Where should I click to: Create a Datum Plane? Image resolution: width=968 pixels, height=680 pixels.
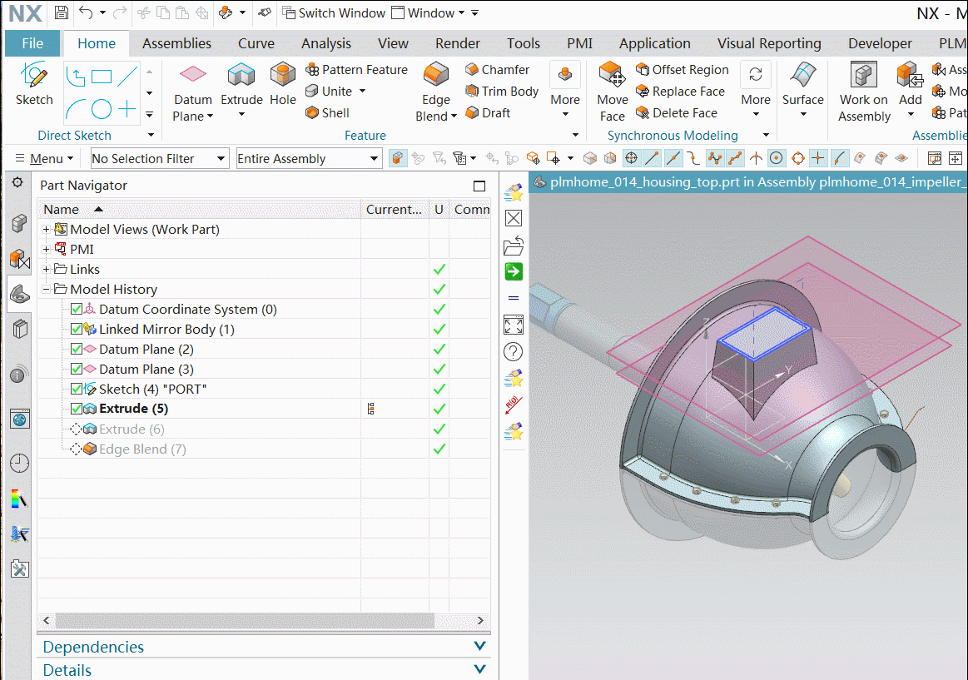(192, 92)
